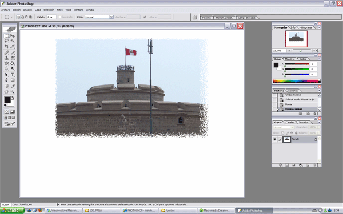Switch to Standard editing mode
Screen dimensions: 343x214
point(7,112)
